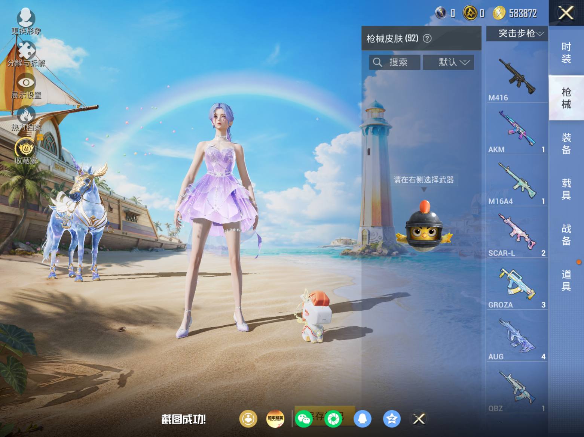This screenshot has width=584, height=437.
Task: Select the GROZA rifle entry
Action: point(517,285)
